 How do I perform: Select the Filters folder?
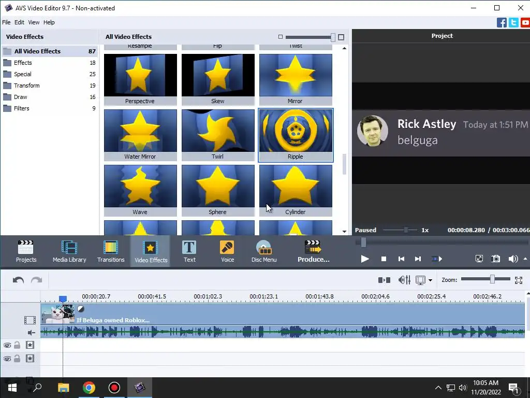click(50, 108)
